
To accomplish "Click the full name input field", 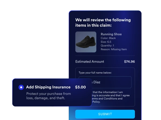I will [105, 82].
